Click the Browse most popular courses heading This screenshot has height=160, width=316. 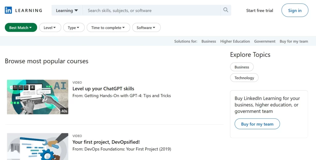(47, 61)
